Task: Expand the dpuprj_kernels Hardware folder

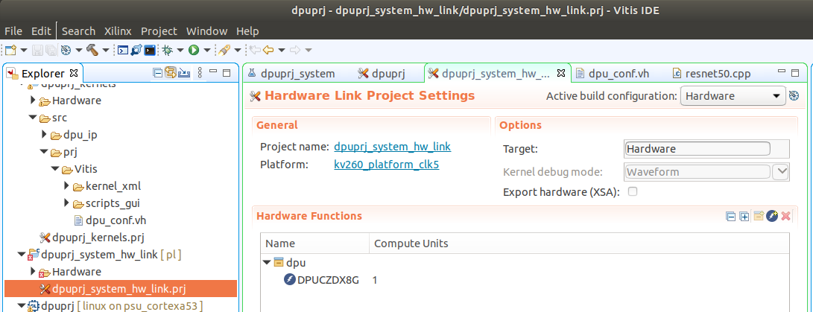Action: point(34,100)
